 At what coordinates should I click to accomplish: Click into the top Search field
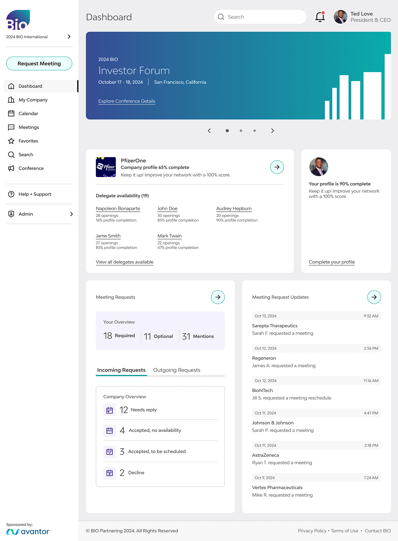click(260, 17)
